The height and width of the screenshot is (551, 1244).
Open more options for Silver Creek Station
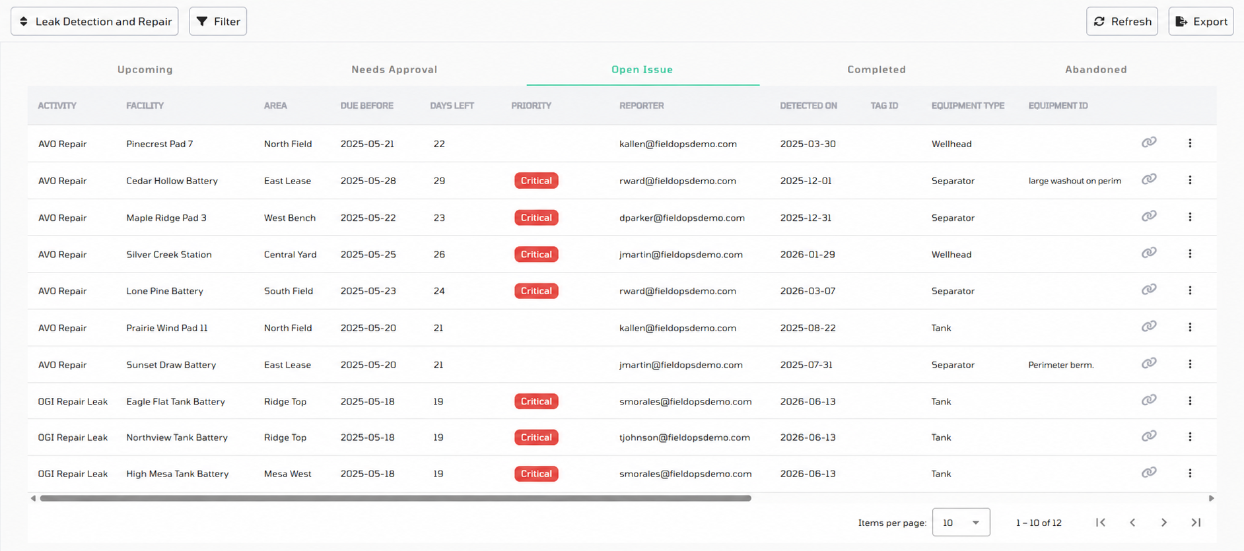coord(1190,254)
